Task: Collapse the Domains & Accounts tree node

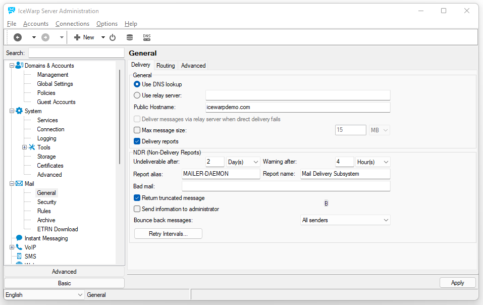Action: pyautogui.click(x=12, y=65)
